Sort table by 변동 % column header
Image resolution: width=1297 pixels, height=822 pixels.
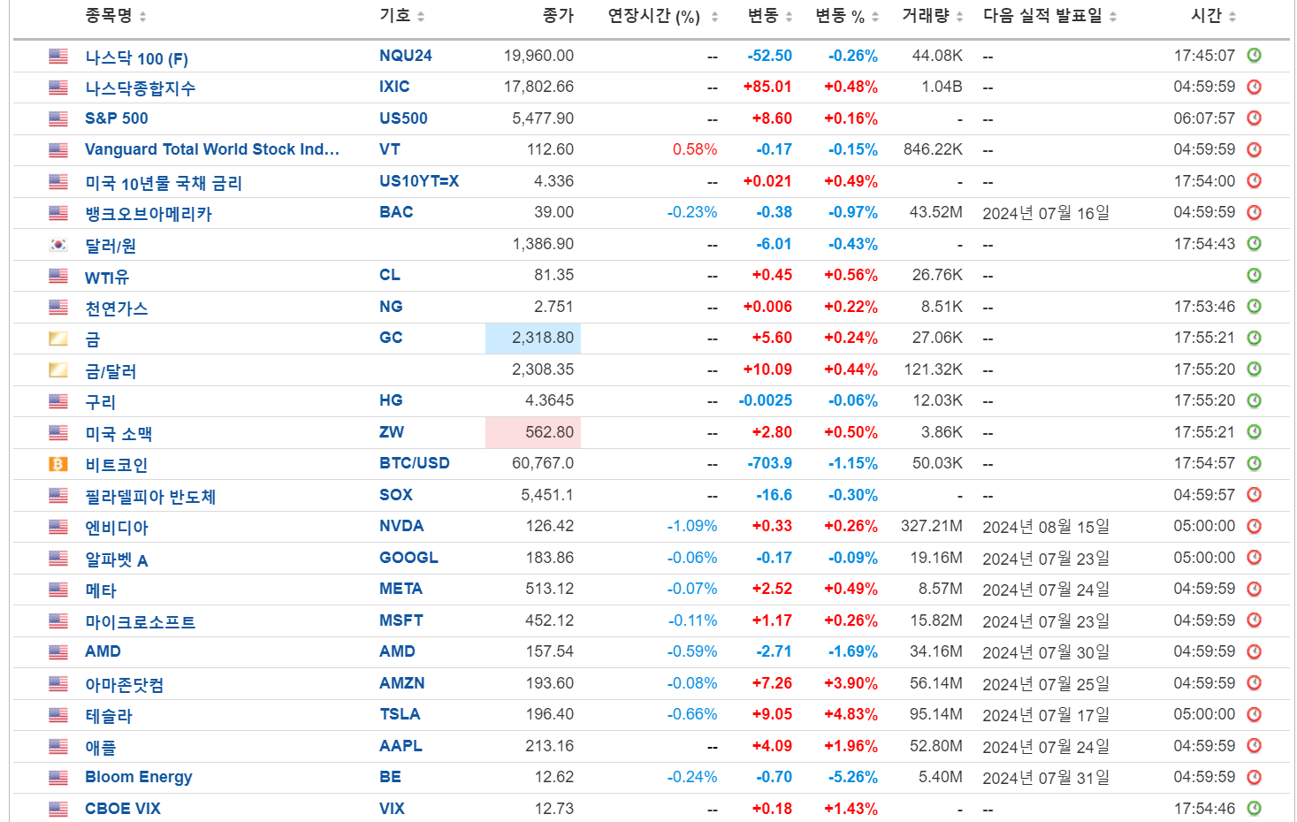pyautogui.click(x=847, y=16)
